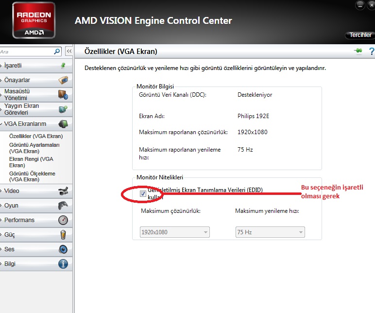Click the Masaüstü Yönetimi icon
The width and height of the screenshot is (375, 313).
coord(63,94)
